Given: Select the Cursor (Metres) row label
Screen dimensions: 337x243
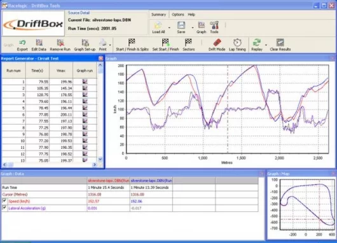Looking at the screenshot, I should point(15,195).
